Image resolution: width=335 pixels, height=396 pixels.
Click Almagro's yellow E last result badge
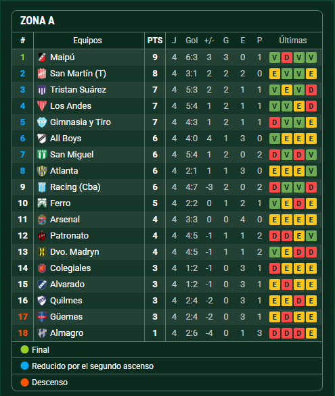point(311,333)
